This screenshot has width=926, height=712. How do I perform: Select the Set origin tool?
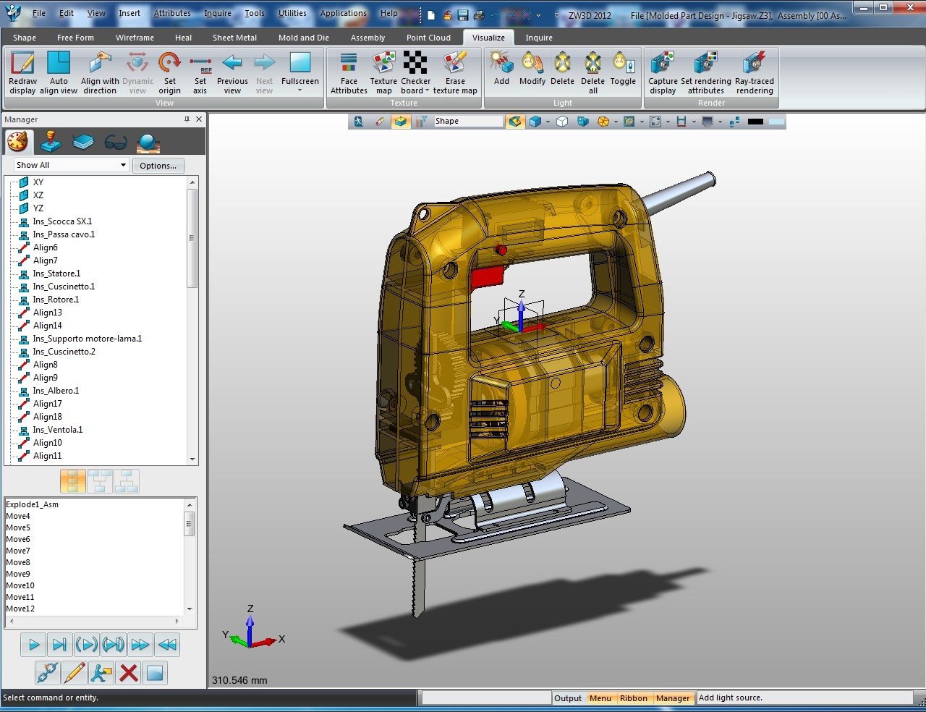coord(169,70)
